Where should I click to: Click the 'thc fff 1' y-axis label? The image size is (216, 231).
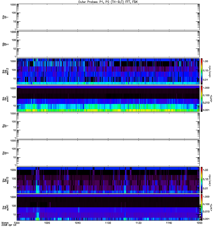pos(5,126)
